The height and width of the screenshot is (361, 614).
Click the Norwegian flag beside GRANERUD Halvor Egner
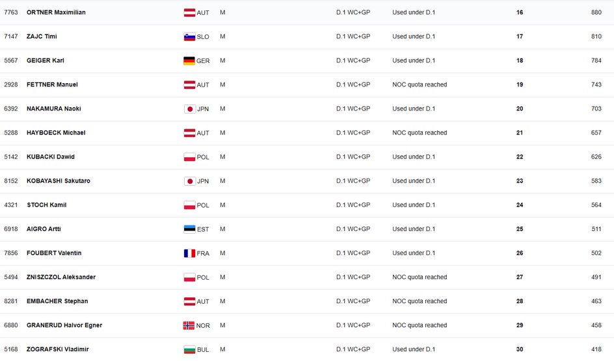[x=189, y=325]
